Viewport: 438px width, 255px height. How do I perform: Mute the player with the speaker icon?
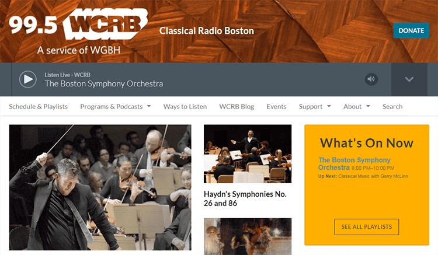[371, 79]
